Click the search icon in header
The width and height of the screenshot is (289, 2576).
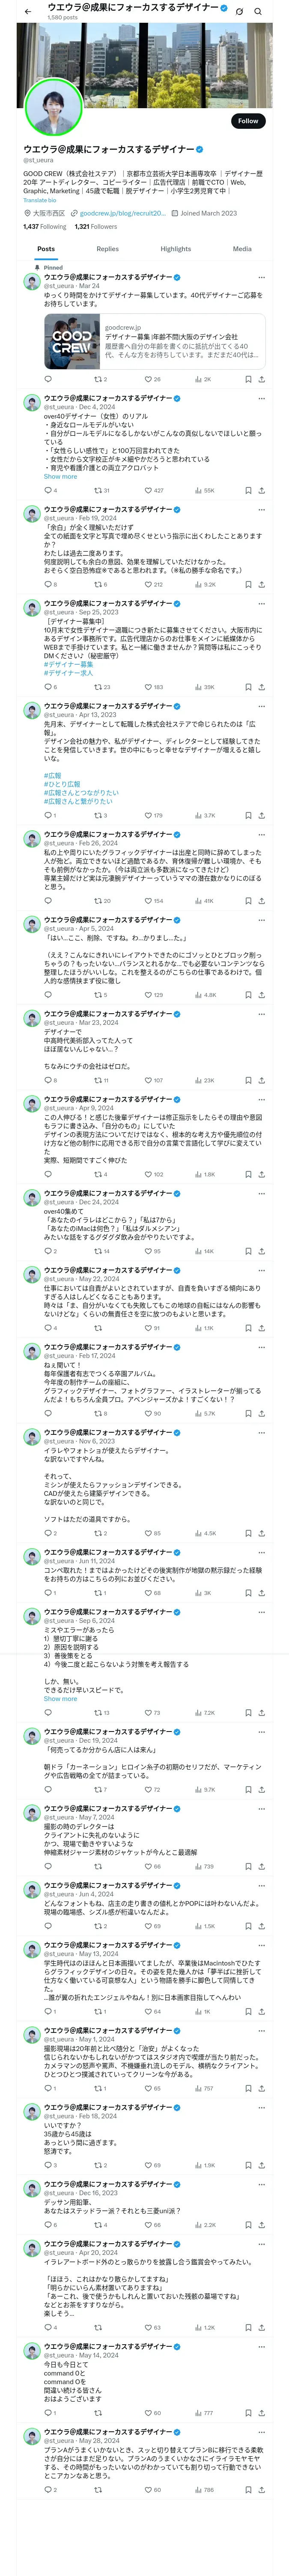click(x=258, y=11)
